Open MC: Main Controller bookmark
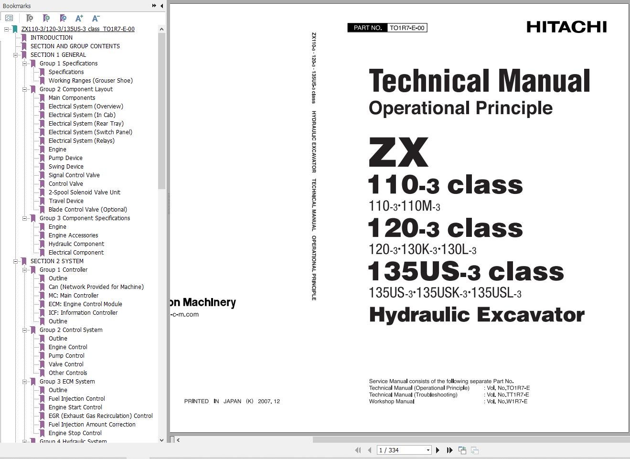Image resolution: width=630 pixels, height=459 pixels. click(74, 296)
